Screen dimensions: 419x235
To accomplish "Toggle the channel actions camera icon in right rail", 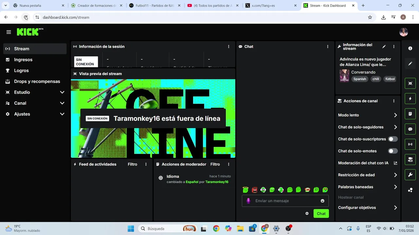I will click(x=410, y=160).
